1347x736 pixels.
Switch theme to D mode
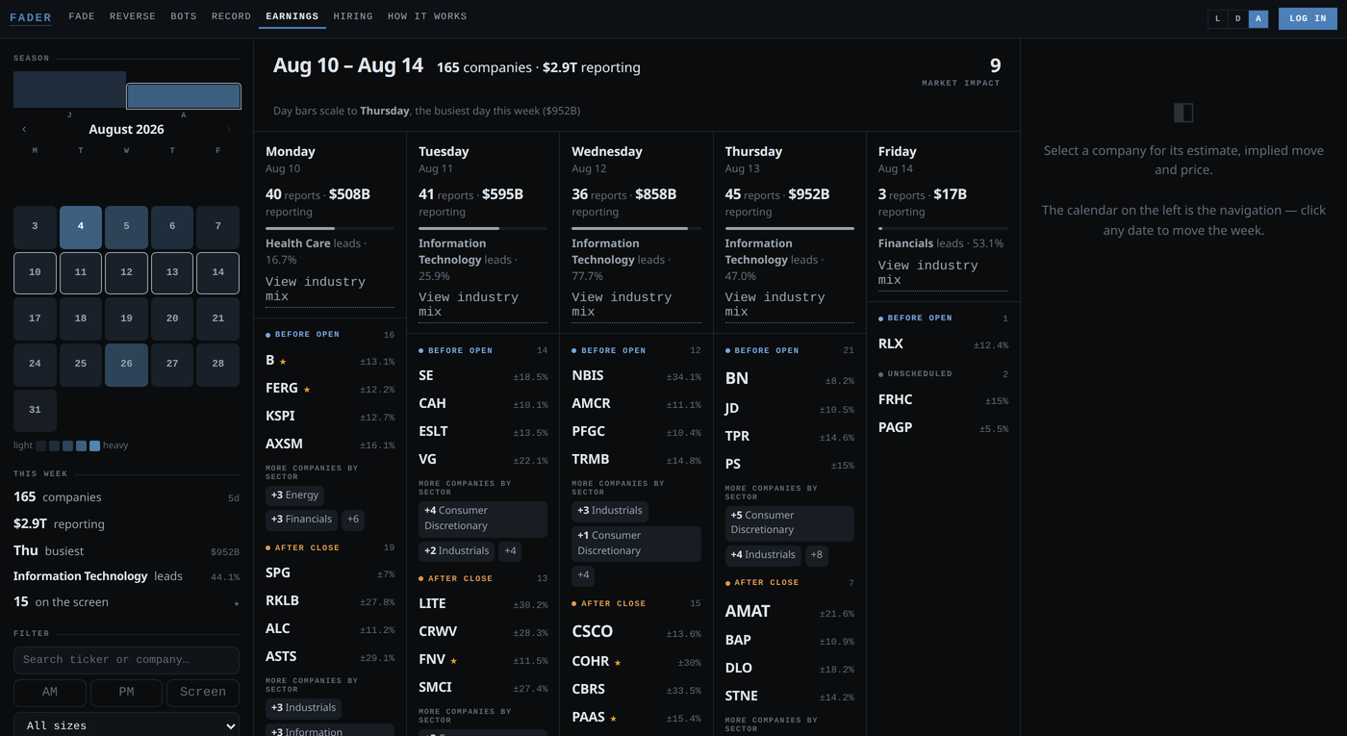point(1238,18)
